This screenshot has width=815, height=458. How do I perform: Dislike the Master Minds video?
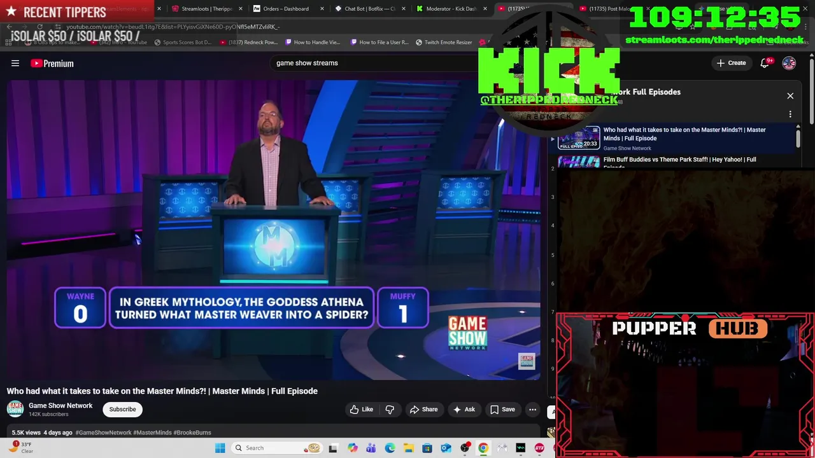[390, 410]
